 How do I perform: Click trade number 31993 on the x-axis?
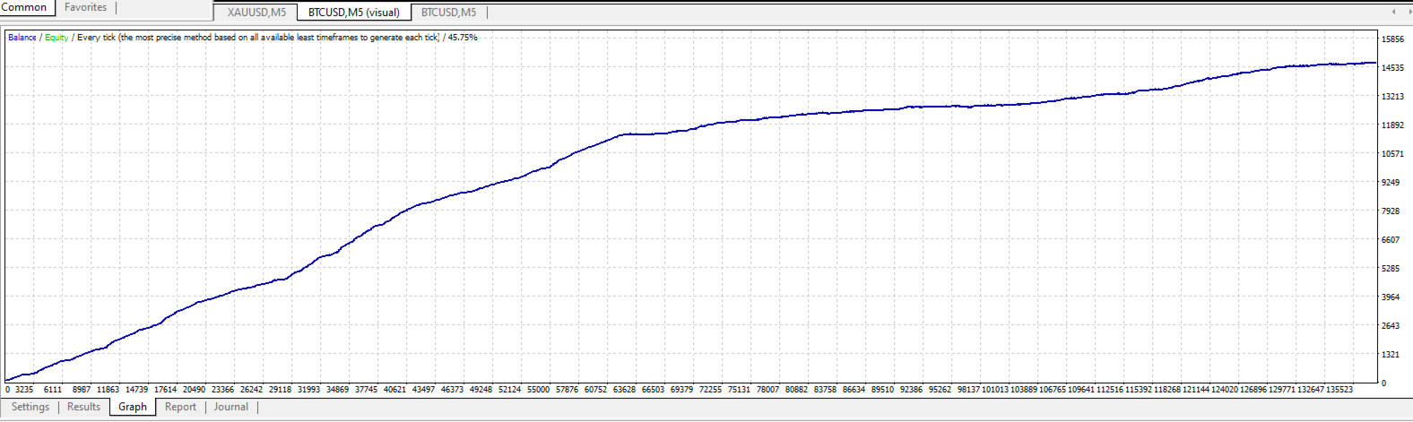point(308,390)
